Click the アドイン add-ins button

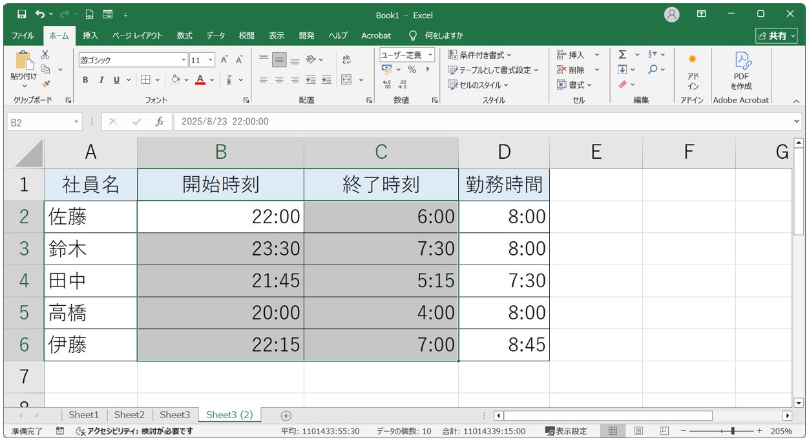point(693,71)
